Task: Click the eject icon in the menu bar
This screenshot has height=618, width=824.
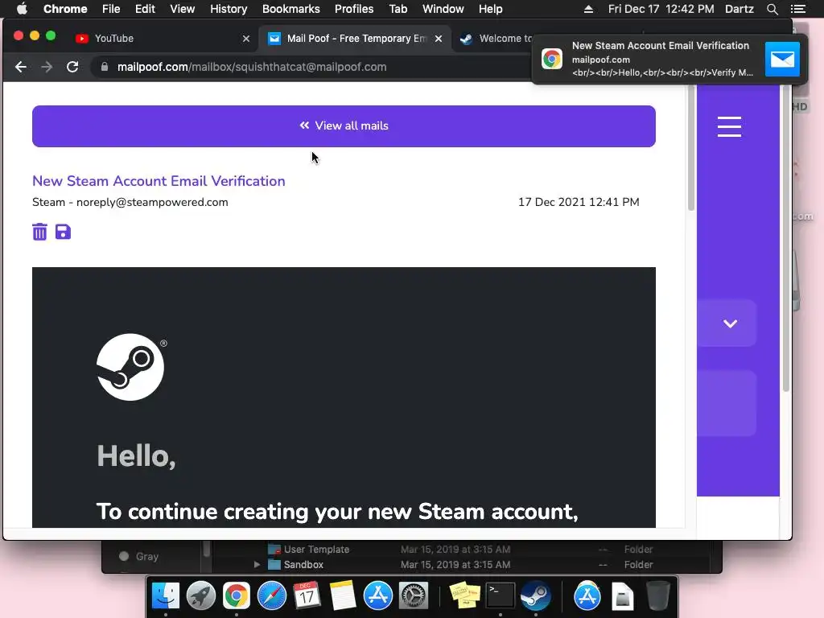Action: pyautogui.click(x=588, y=9)
